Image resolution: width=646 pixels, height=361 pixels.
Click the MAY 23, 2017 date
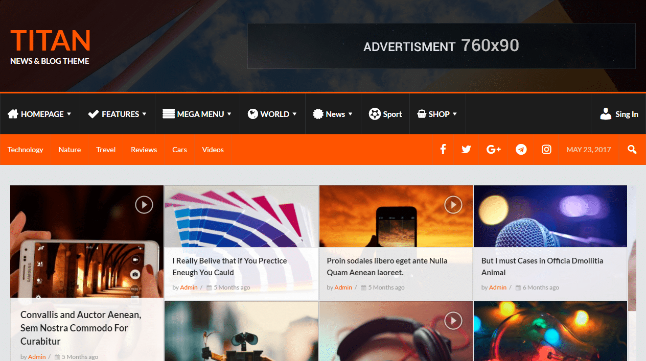589,150
